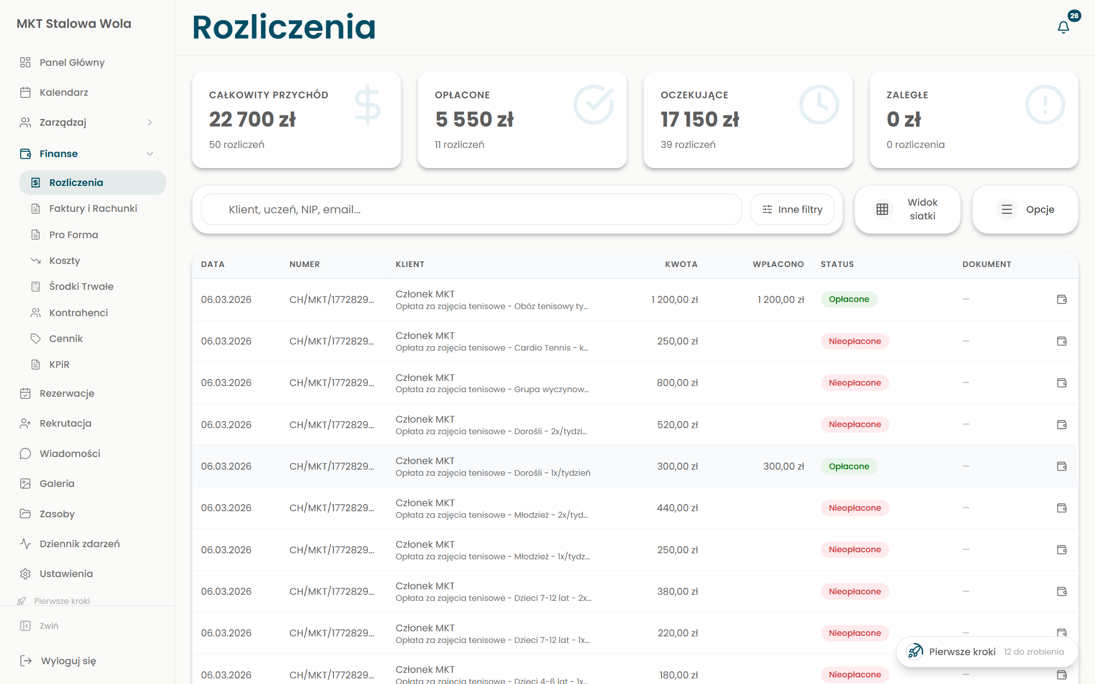1095x684 pixels.
Task: Expand the Zarządzaj submenu chevron
Action: (150, 122)
